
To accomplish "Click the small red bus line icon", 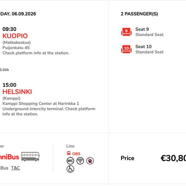I will tap(69, 153).
